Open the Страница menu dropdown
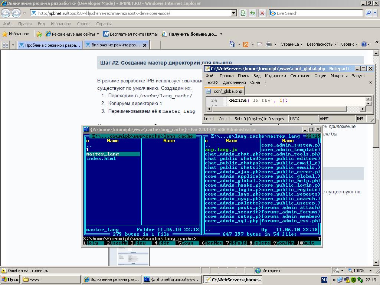The height and width of the screenshot is (285, 380). 291,44
